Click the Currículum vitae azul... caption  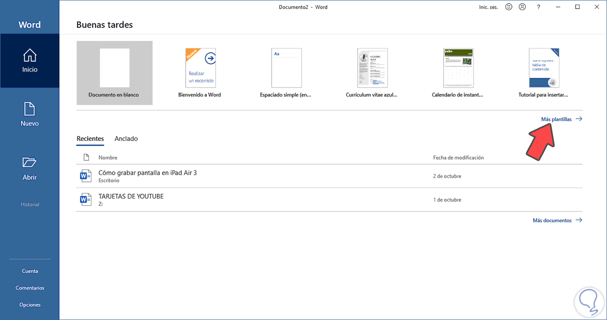coord(372,95)
